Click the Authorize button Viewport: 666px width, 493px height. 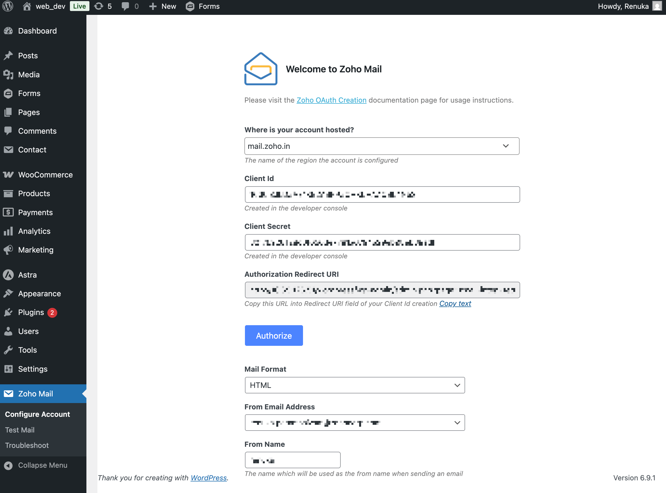pos(274,335)
